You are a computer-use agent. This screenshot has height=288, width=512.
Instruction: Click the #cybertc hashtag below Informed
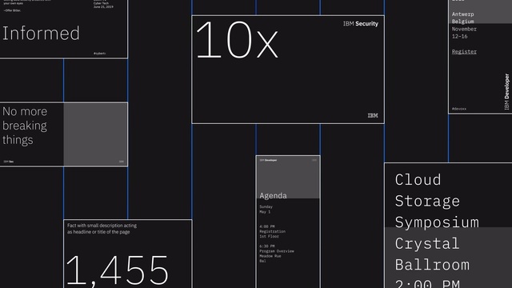coord(99,54)
